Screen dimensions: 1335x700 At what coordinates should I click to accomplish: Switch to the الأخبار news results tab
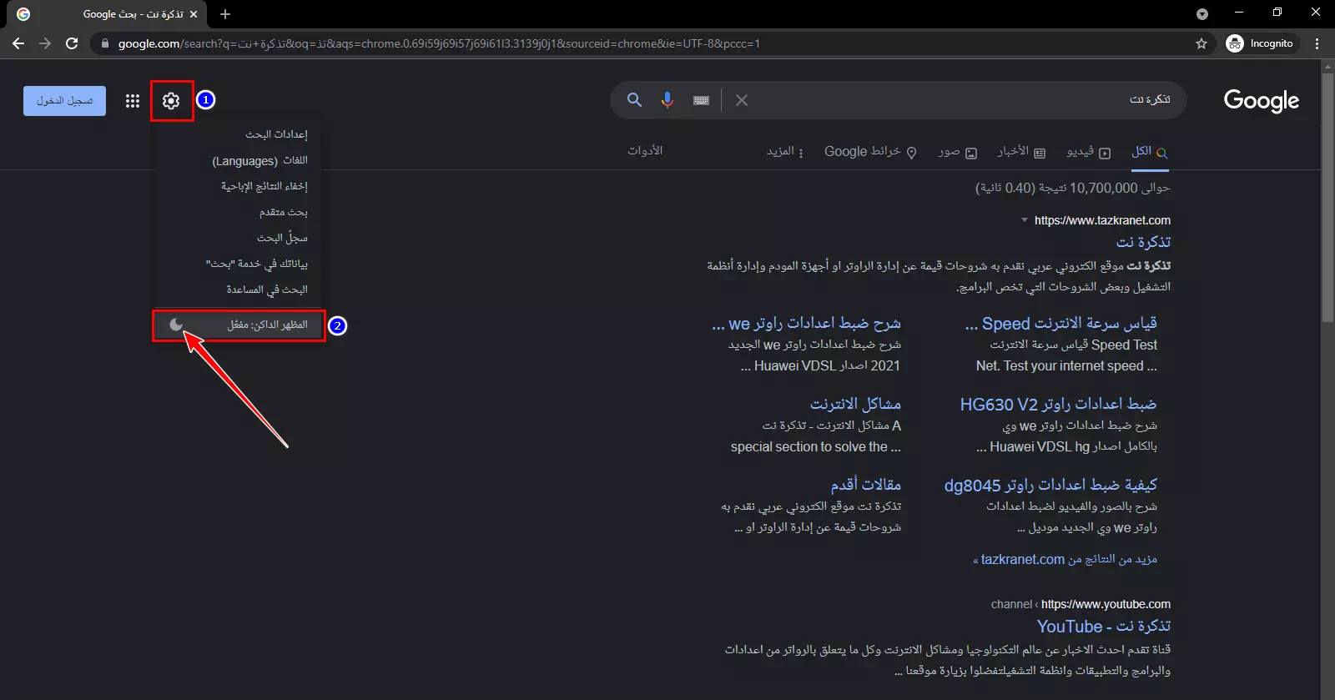(1021, 152)
